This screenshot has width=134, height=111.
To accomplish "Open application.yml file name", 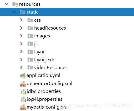I will (43, 76).
